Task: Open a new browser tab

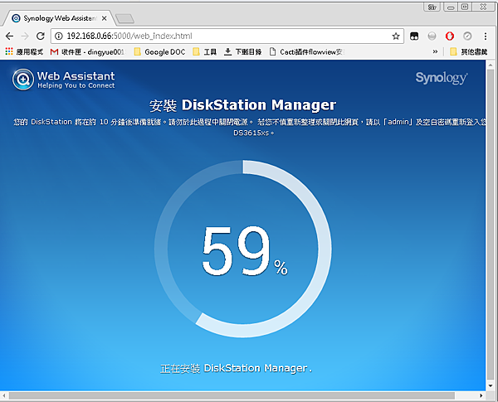Action: coord(124,19)
